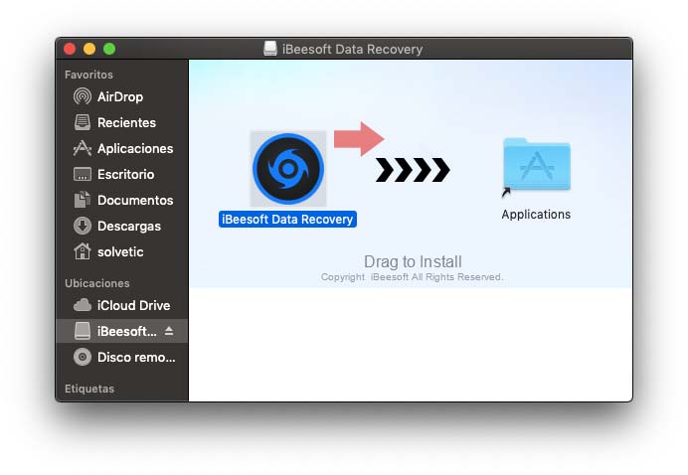The height and width of the screenshot is (475, 688).
Task: Click the Documentos pages icon
Action: point(83,200)
